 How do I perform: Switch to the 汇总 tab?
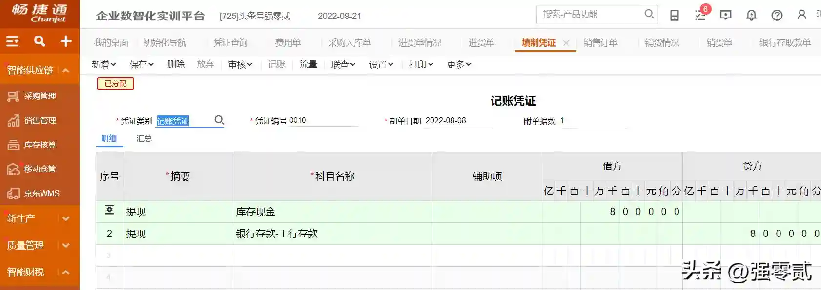click(x=144, y=138)
